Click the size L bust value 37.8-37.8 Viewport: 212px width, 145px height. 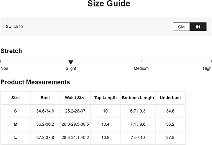click(x=45, y=138)
